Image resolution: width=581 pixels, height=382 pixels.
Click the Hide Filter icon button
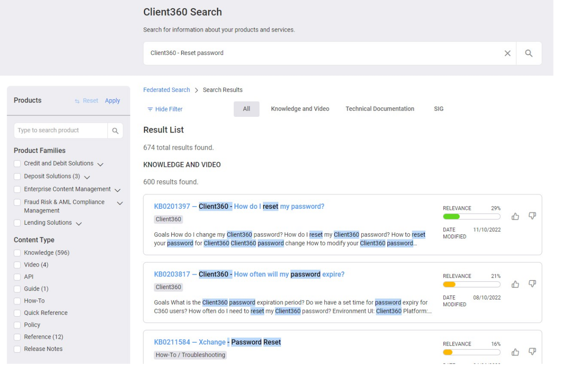165,109
